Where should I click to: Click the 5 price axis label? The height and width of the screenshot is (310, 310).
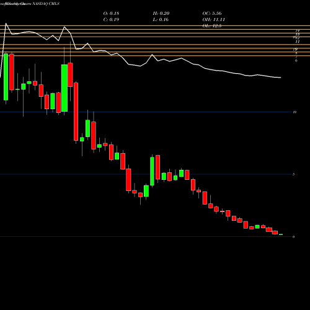point(293,174)
